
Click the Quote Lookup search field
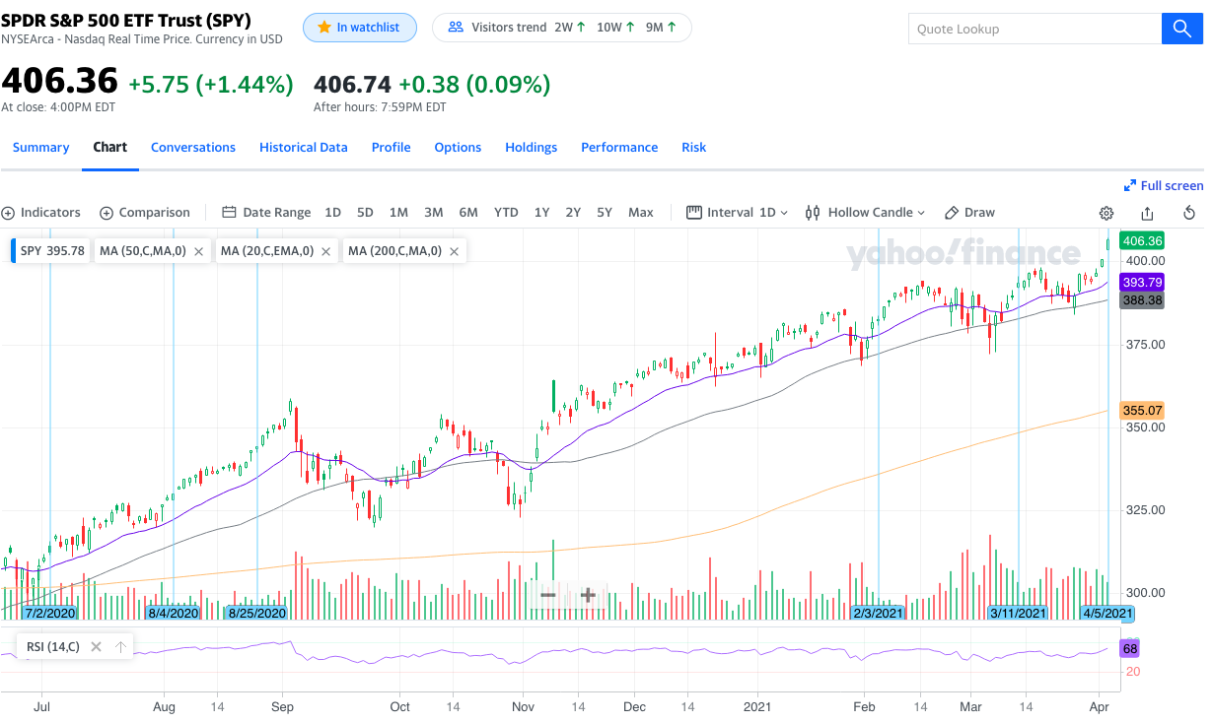point(1034,30)
